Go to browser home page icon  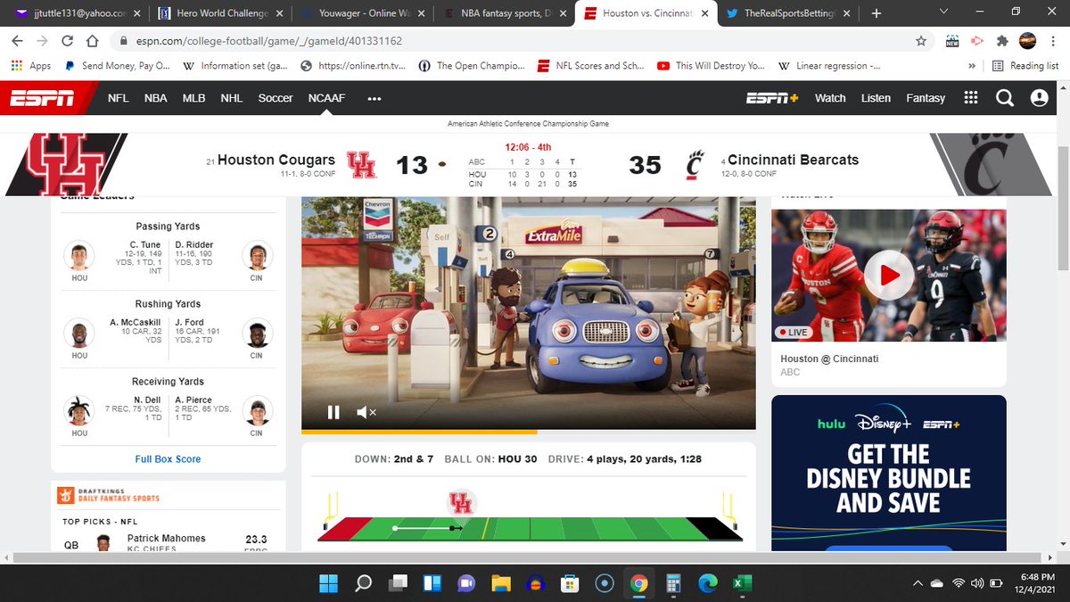(92, 41)
